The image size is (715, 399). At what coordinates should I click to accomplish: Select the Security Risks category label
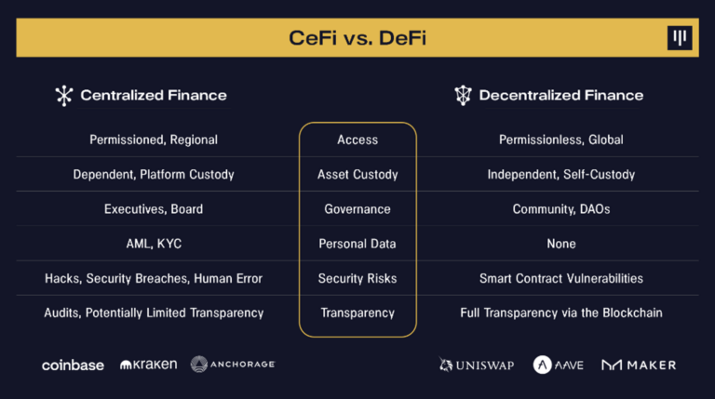pos(357,278)
